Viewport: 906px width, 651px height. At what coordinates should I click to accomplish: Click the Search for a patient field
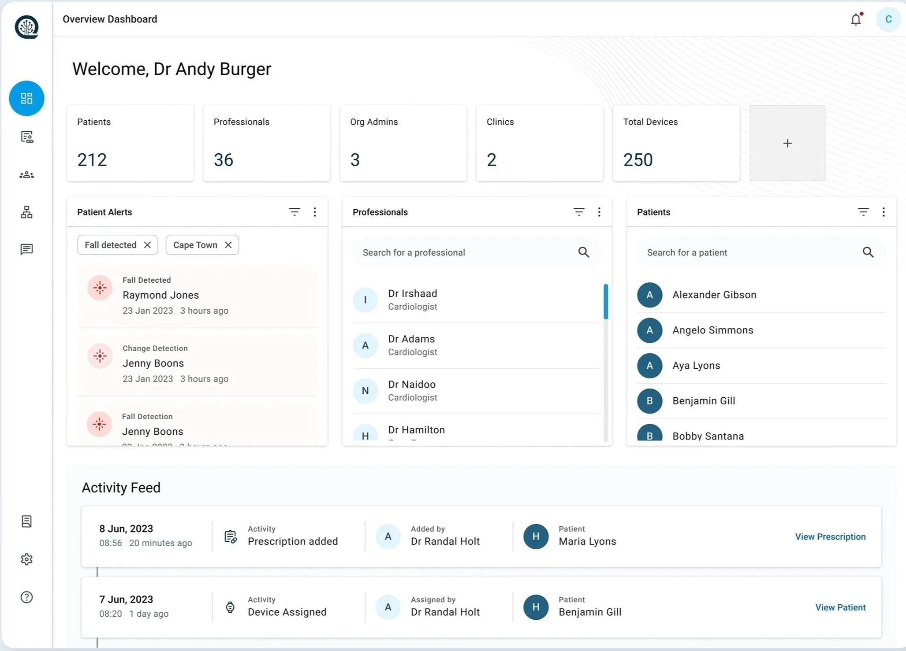tap(749, 252)
